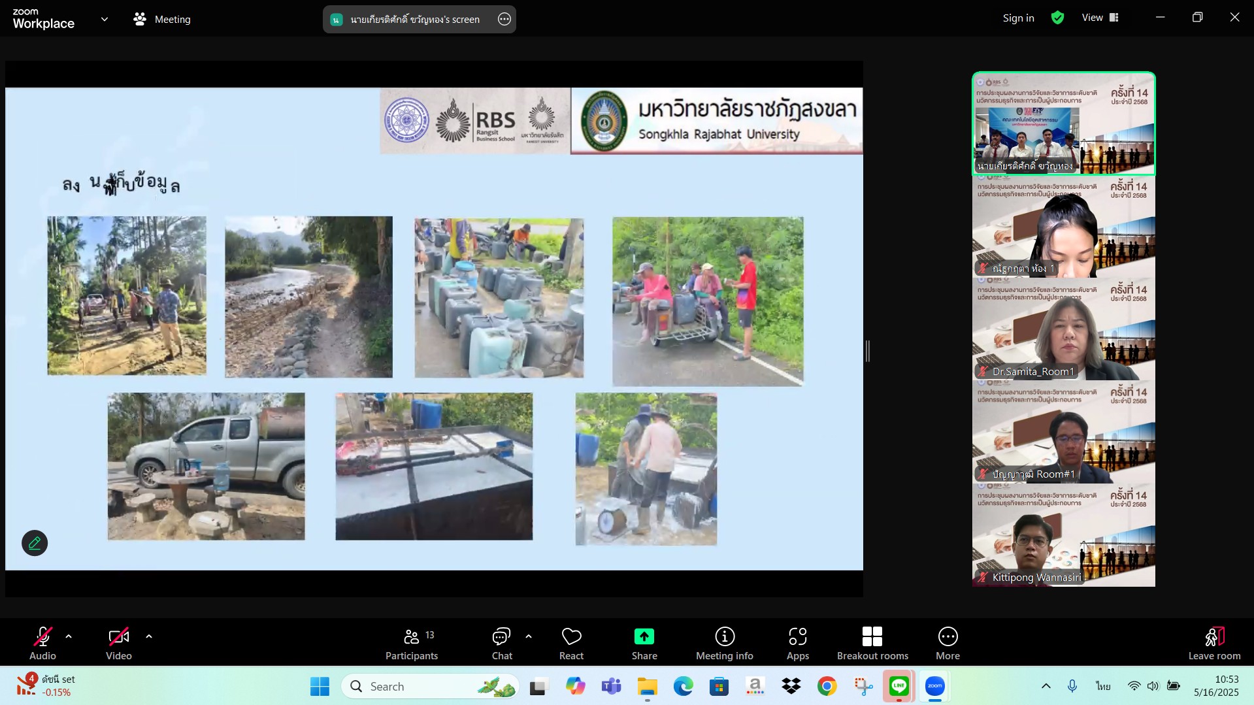The image size is (1254, 705).
Task: Click the pickup truck photo in slide
Action: 206,466
